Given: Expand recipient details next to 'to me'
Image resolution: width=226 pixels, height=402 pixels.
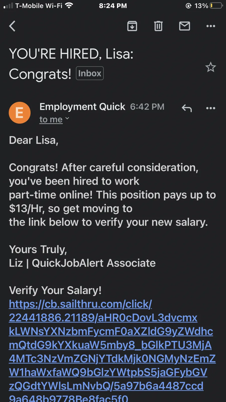Looking at the screenshot, I should coord(67,118).
